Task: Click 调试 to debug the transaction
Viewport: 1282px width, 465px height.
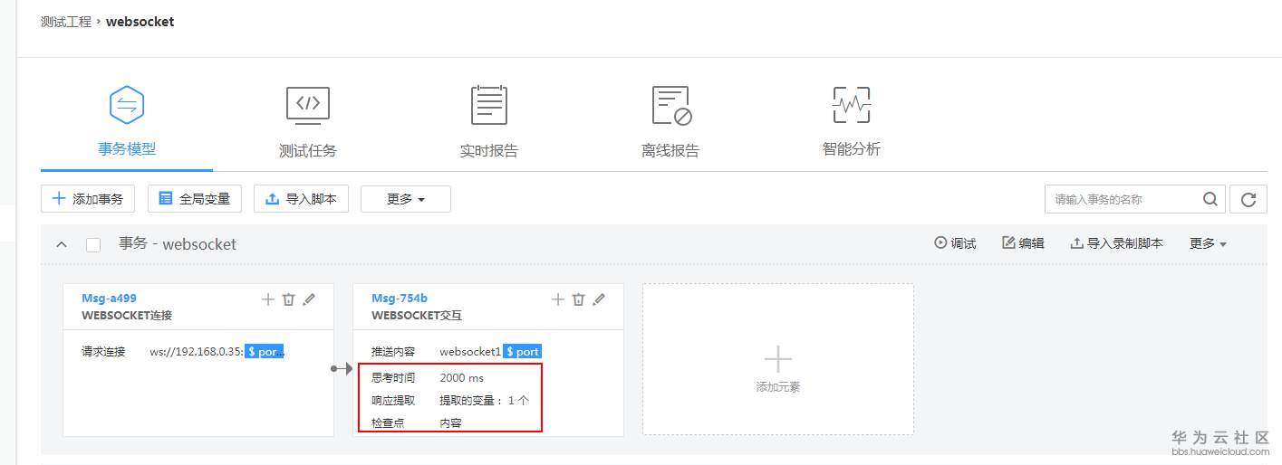Action: [x=956, y=243]
